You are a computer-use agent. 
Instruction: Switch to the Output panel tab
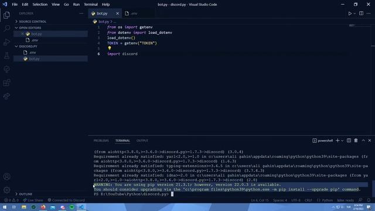(x=142, y=141)
